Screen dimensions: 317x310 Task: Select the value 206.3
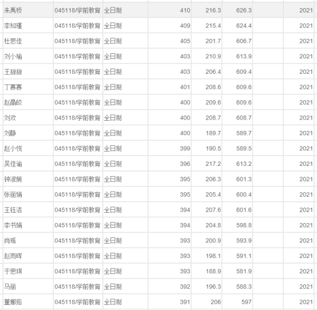tap(213, 179)
